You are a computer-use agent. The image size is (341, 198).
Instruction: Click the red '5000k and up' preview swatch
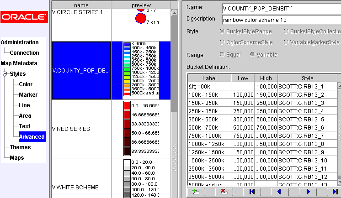click(x=127, y=94)
